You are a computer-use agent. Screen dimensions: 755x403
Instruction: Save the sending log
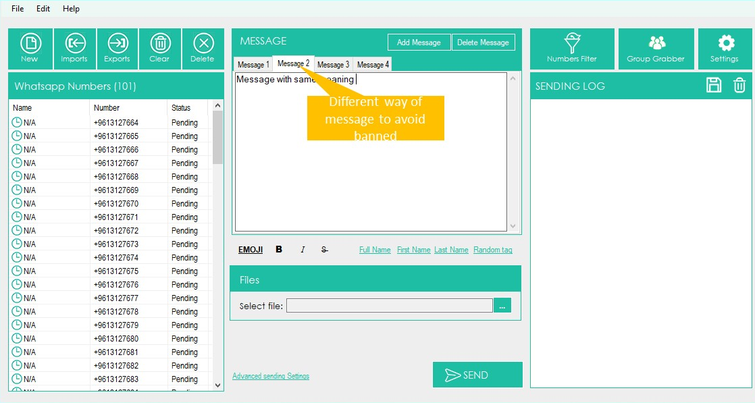pyautogui.click(x=714, y=85)
